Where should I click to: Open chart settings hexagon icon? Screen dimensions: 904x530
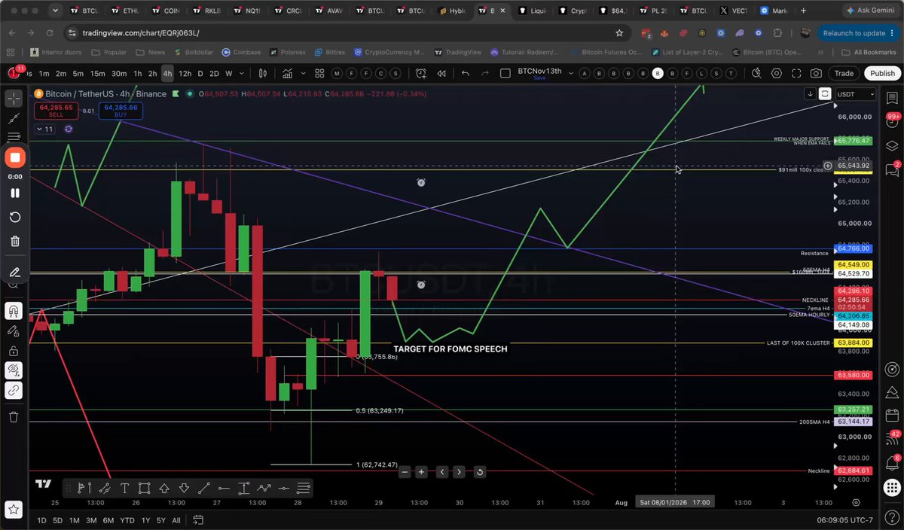(777, 73)
